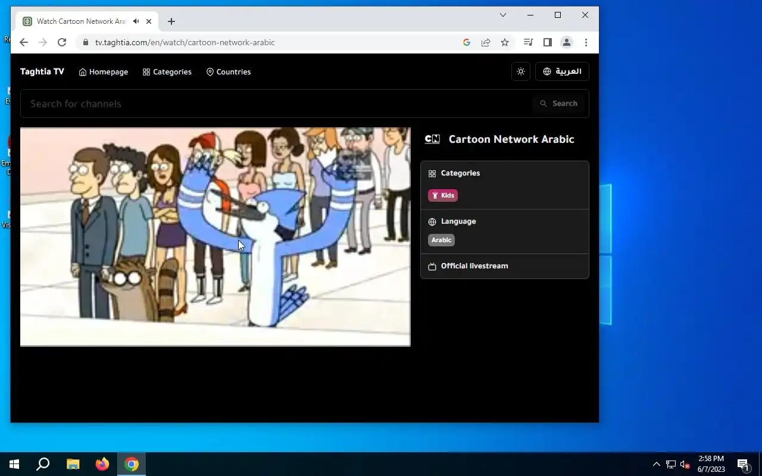Viewport: 762px width, 476px height.
Task: Toggle light/dark theme sun button
Action: tap(521, 71)
